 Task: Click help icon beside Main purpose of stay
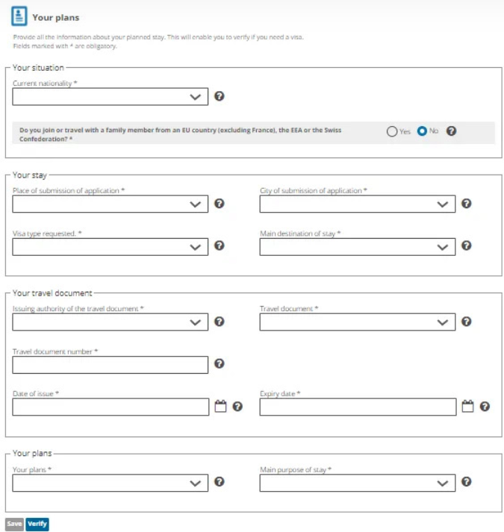(467, 482)
